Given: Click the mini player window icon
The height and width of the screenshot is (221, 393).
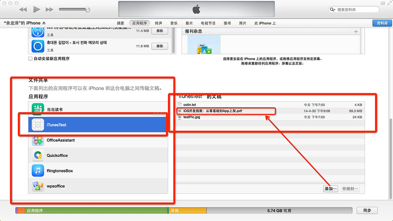Looking at the screenshot, I should pos(383,3).
